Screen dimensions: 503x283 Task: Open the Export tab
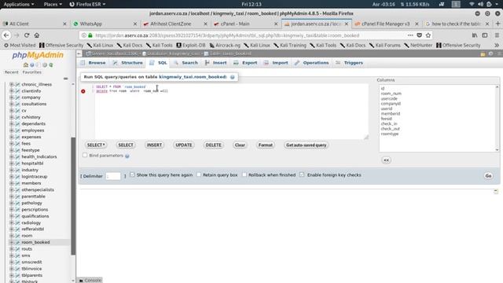coord(245,63)
